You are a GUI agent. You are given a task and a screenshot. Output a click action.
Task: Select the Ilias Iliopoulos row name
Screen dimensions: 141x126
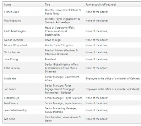point(13,20)
